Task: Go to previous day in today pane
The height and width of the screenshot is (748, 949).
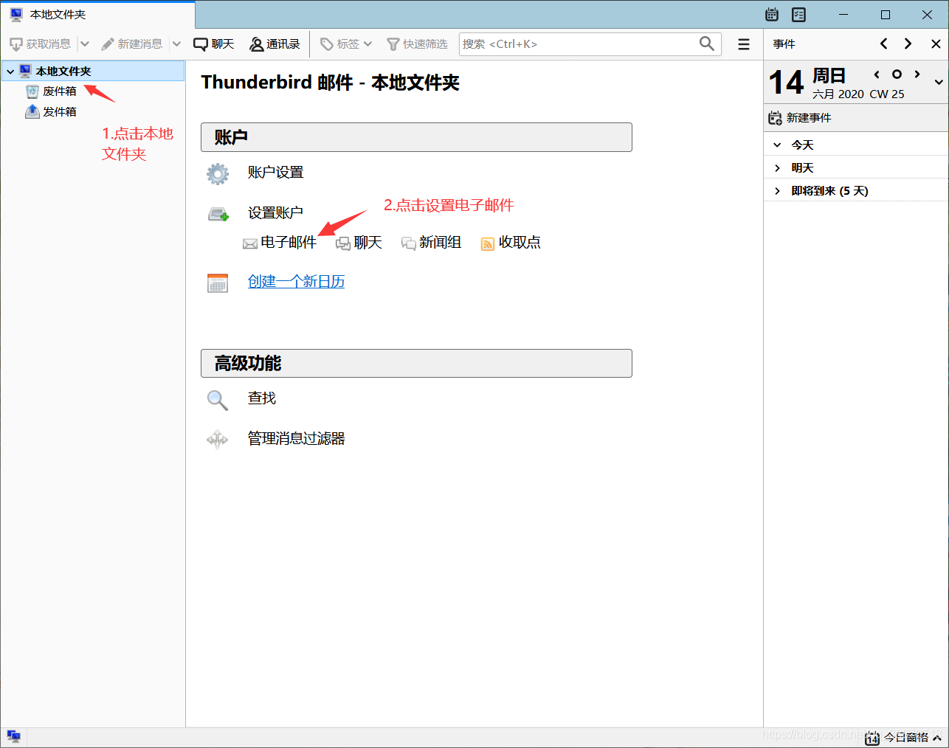Action: tap(877, 75)
